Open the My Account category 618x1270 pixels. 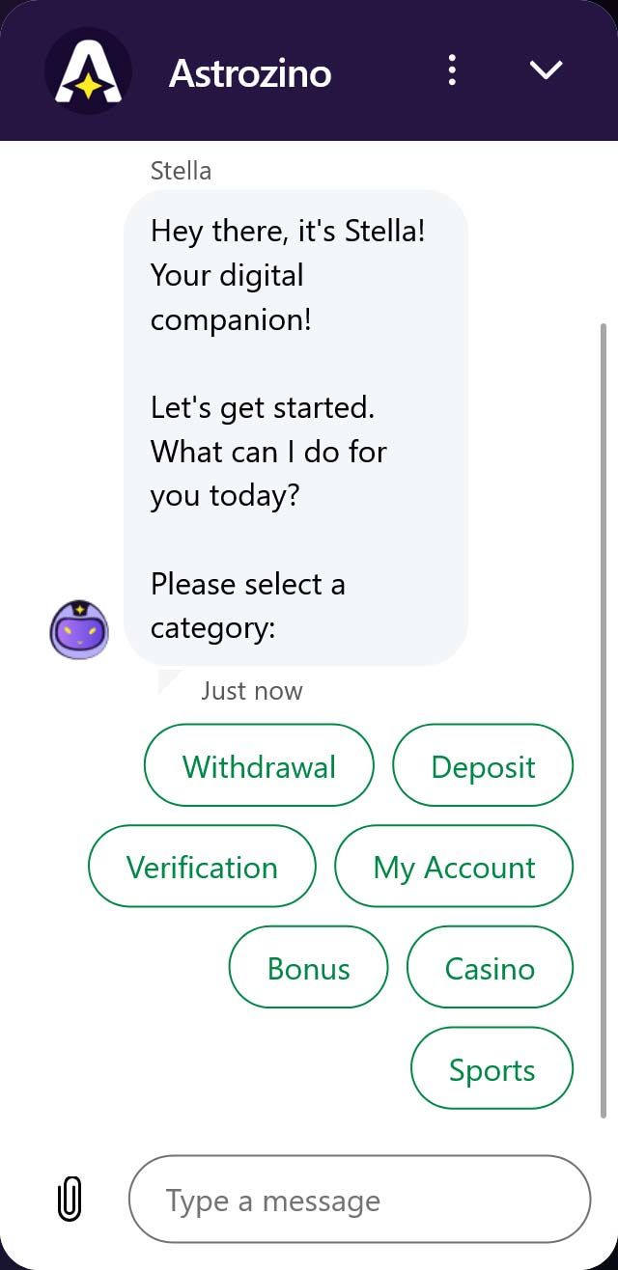pyautogui.click(x=454, y=866)
